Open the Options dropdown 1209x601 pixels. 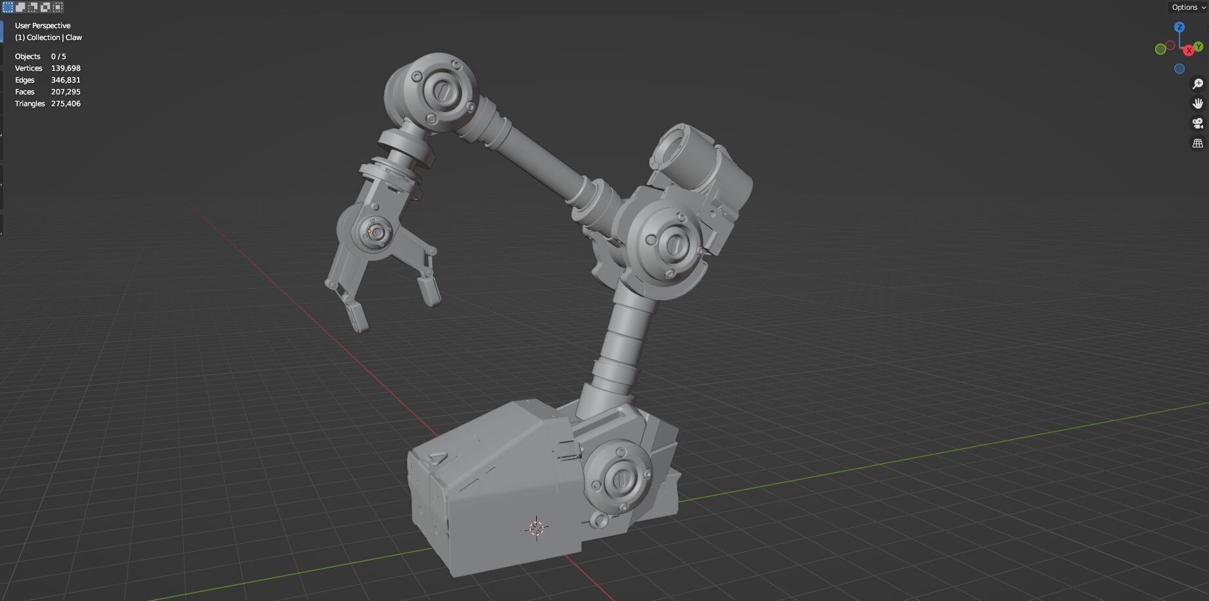coord(1189,7)
